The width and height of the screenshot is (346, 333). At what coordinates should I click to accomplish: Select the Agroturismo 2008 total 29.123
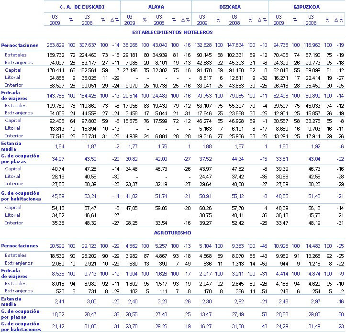click(89, 246)
